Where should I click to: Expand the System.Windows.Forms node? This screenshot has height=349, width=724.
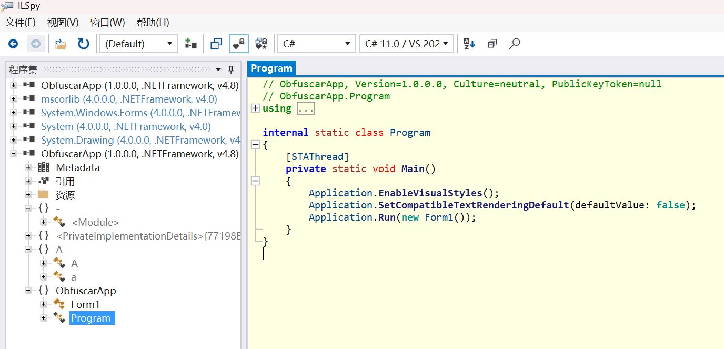[13, 113]
